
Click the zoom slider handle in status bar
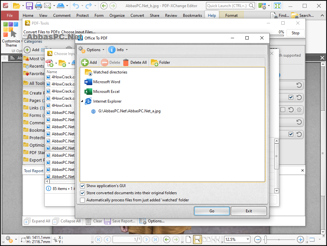click(x=265, y=240)
